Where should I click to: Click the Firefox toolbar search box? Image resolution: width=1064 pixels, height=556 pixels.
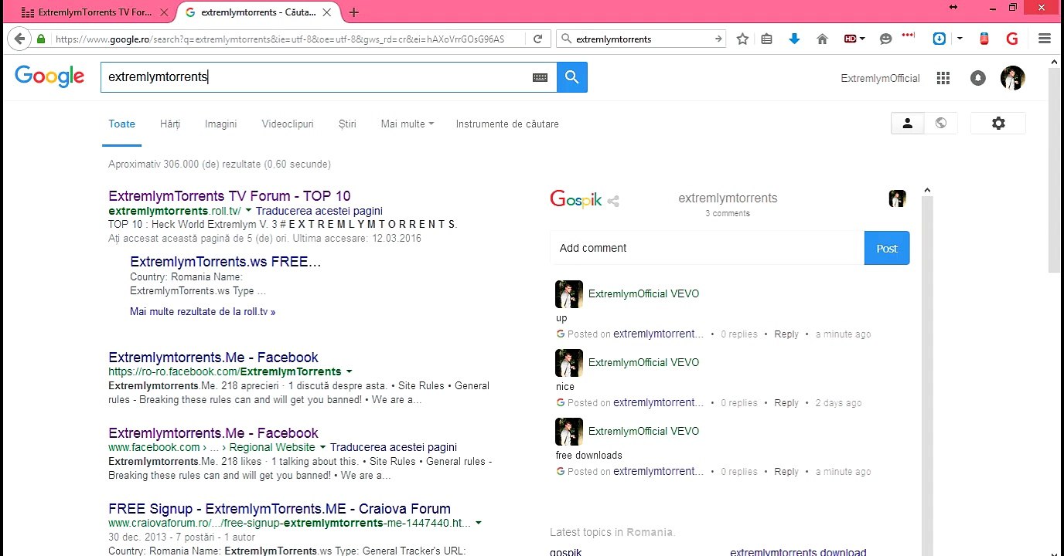[642, 39]
